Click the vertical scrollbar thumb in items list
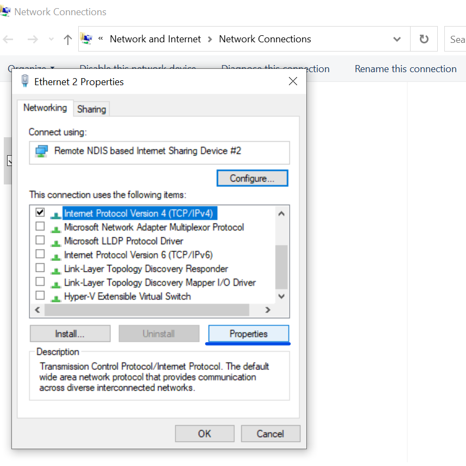Screen dimensions: 466x466 (x=281, y=267)
